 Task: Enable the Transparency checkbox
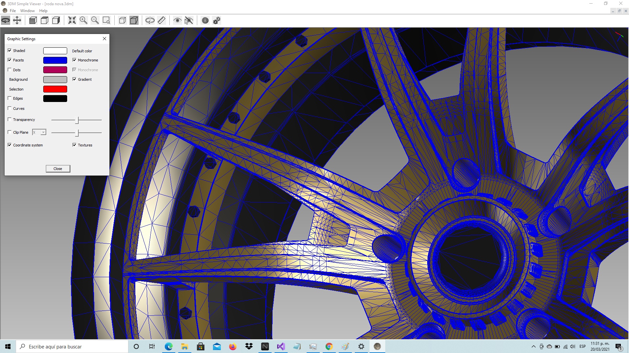coord(10,119)
